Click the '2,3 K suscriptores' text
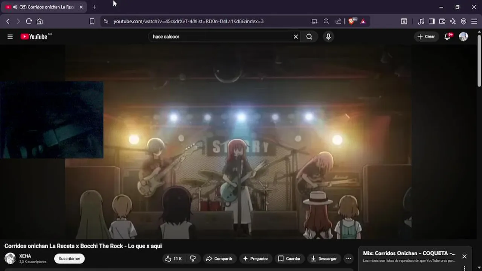 [33, 262]
